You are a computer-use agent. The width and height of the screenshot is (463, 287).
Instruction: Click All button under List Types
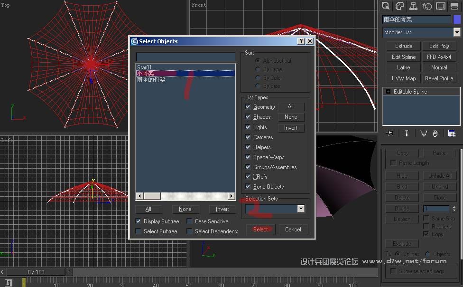click(291, 106)
